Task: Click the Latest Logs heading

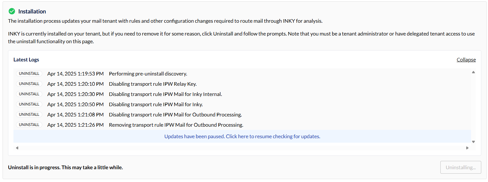Action: tap(26, 59)
